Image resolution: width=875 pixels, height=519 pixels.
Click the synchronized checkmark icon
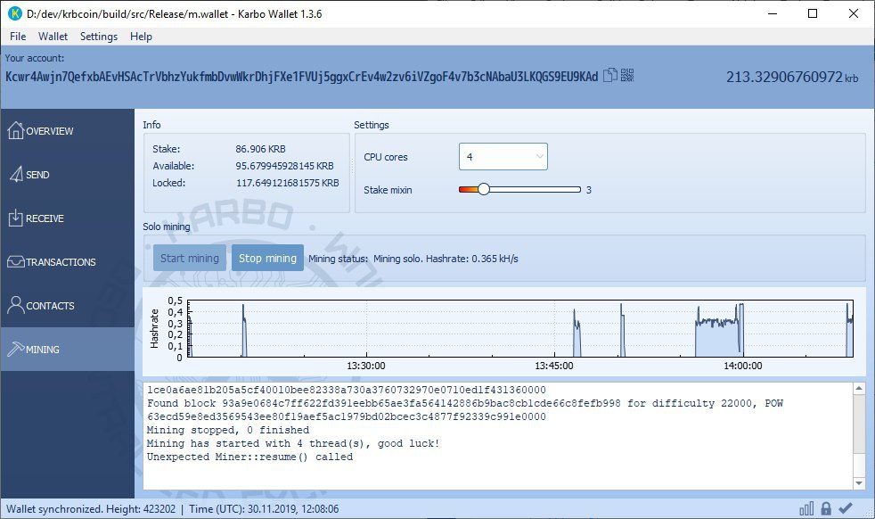coord(846,508)
